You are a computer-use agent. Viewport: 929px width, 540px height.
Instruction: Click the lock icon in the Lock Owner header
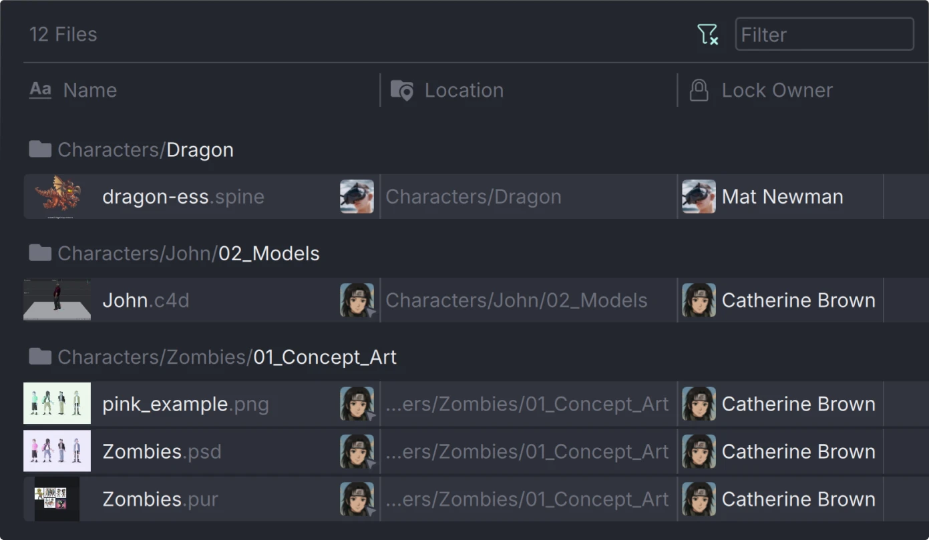pyautogui.click(x=699, y=90)
